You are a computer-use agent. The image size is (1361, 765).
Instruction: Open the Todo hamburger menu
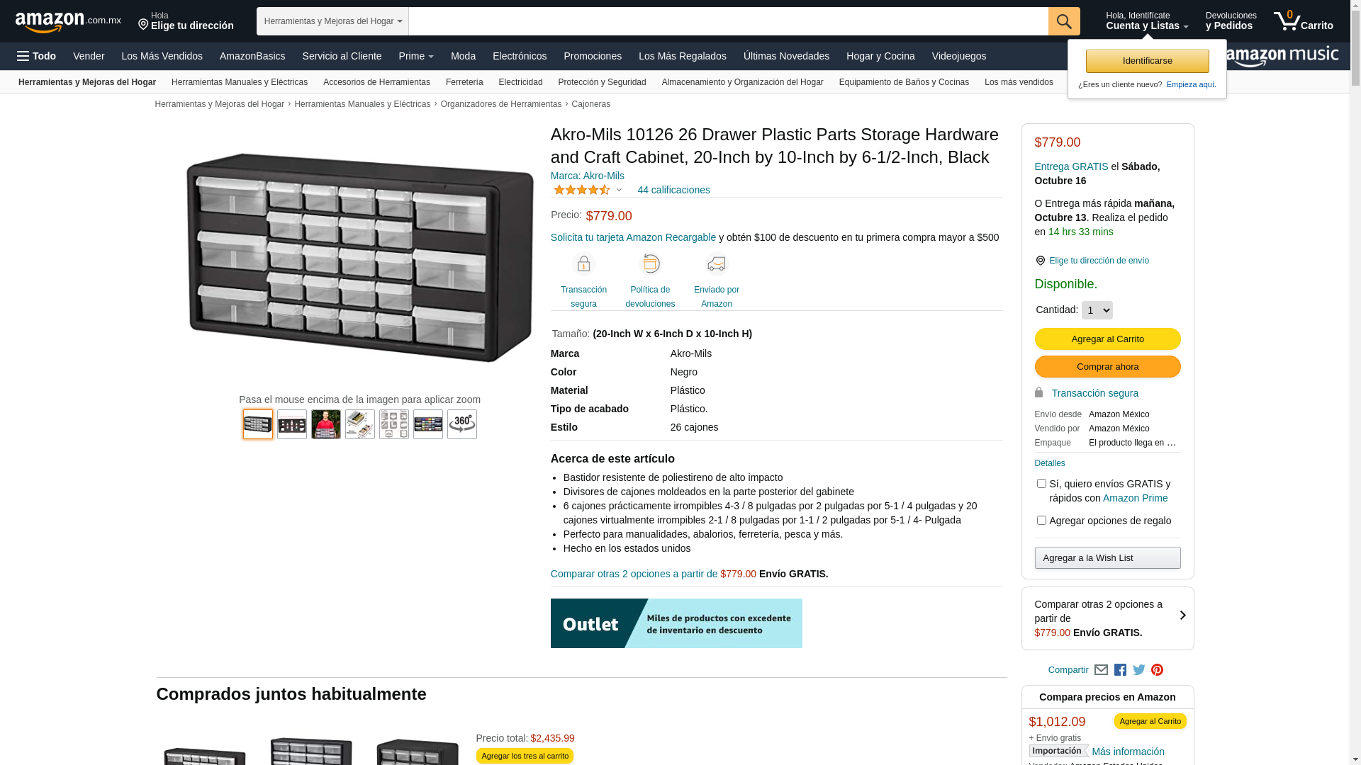coord(36,56)
